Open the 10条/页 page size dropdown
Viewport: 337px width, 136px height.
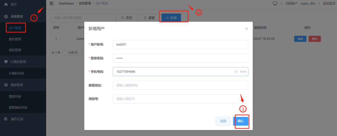point(74,52)
